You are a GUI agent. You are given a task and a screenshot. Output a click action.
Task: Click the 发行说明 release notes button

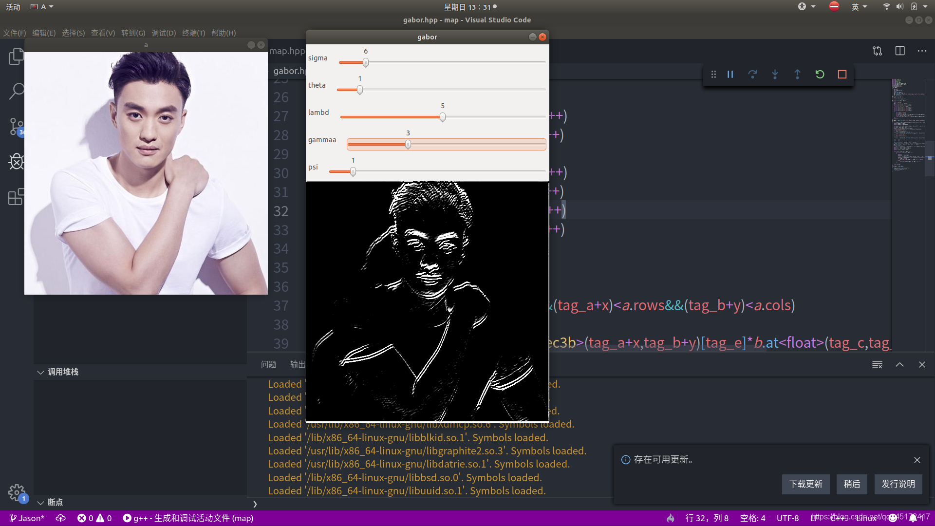(x=898, y=484)
